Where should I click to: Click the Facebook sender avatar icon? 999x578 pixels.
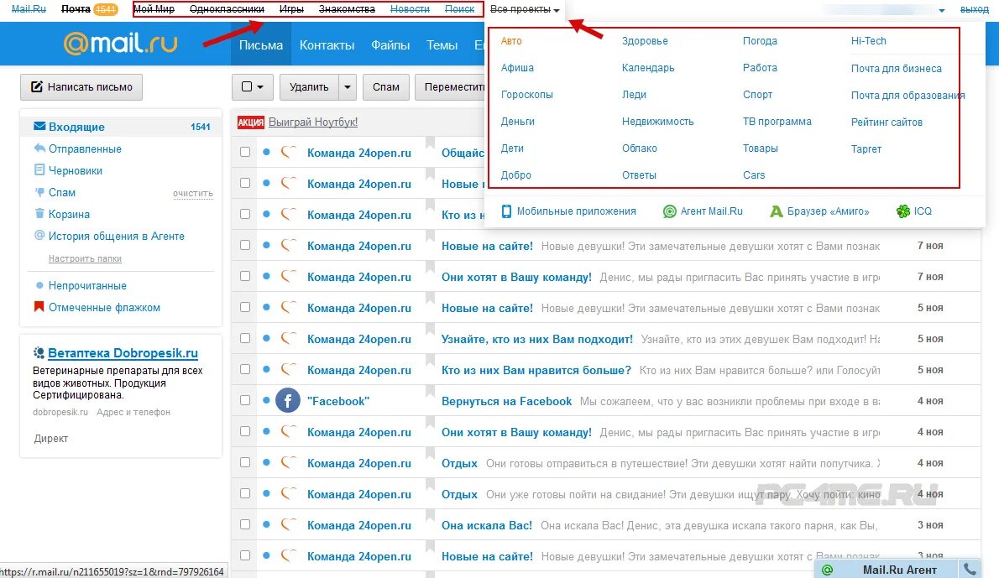[x=287, y=400]
